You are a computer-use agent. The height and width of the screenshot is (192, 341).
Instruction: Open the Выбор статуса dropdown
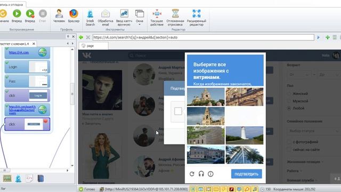[313, 131]
